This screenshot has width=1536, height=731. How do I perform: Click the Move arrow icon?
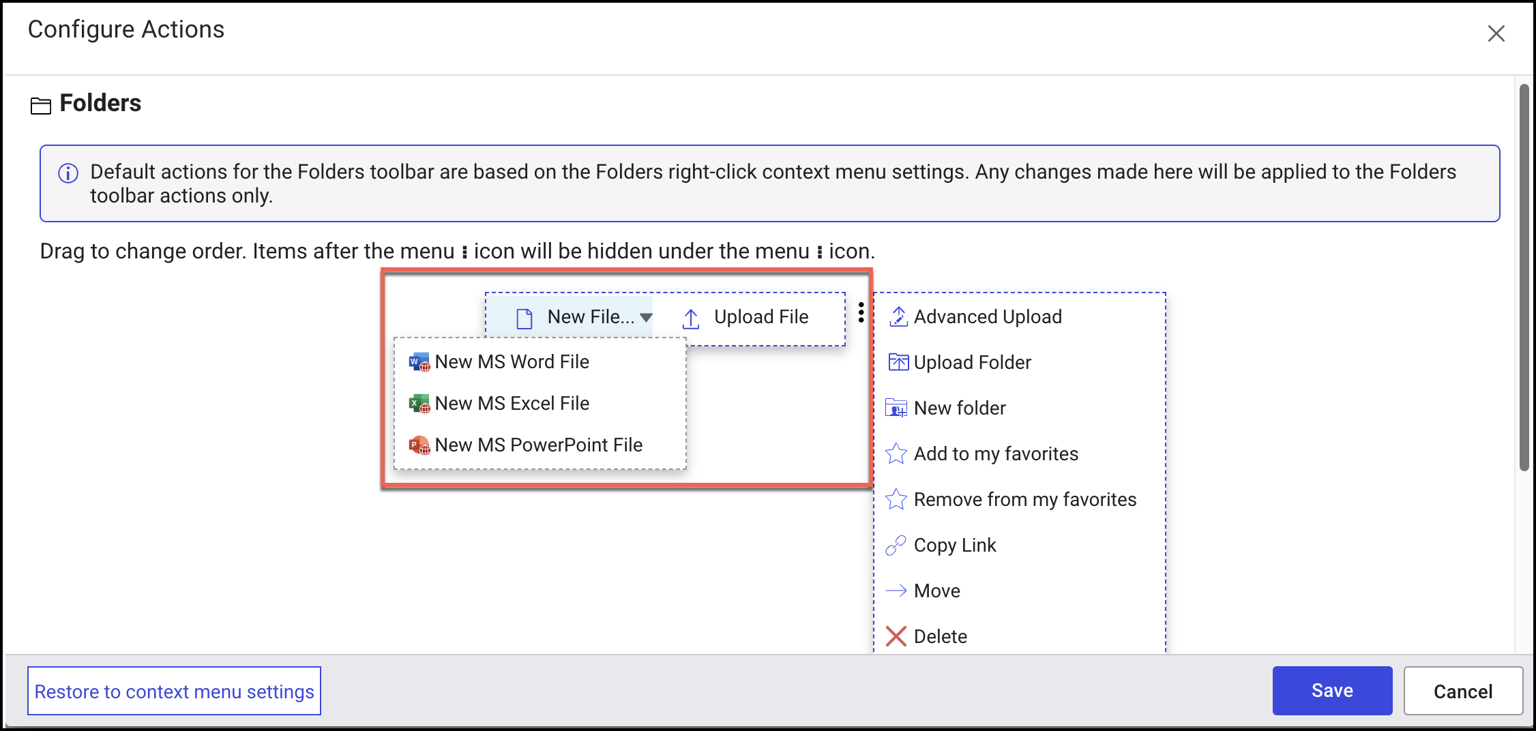coord(896,591)
